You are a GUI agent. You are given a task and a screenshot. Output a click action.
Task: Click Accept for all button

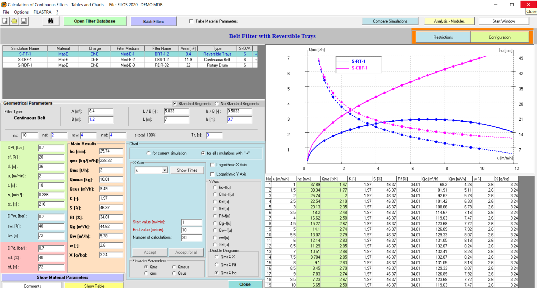click(186, 252)
